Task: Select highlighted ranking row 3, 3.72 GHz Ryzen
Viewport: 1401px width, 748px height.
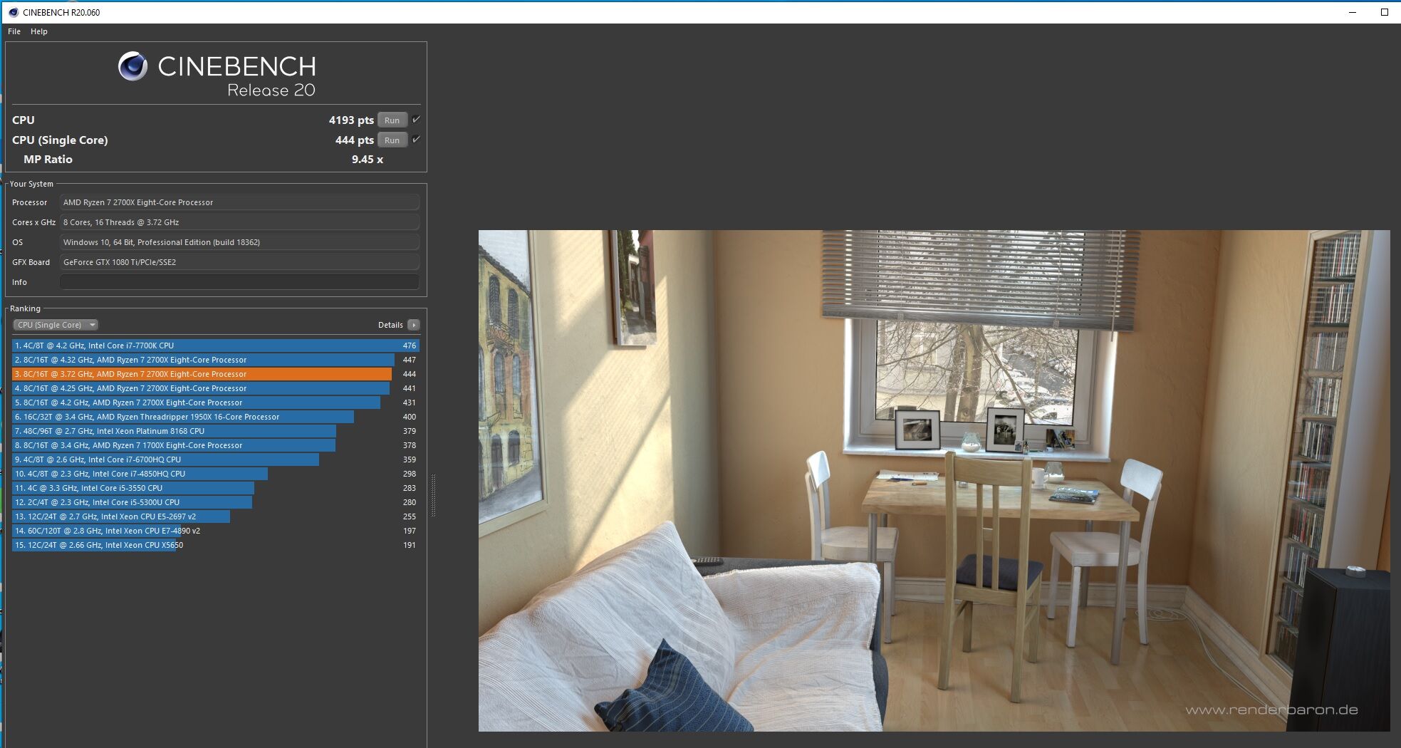Action: tap(215, 374)
